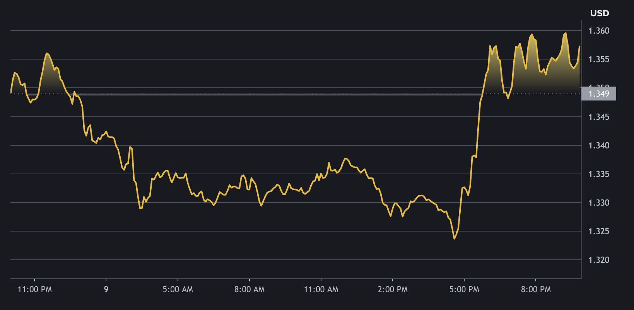Select the 1.345 price axis label
The height and width of the screenshot is (310, 634).
coord(598,117)
